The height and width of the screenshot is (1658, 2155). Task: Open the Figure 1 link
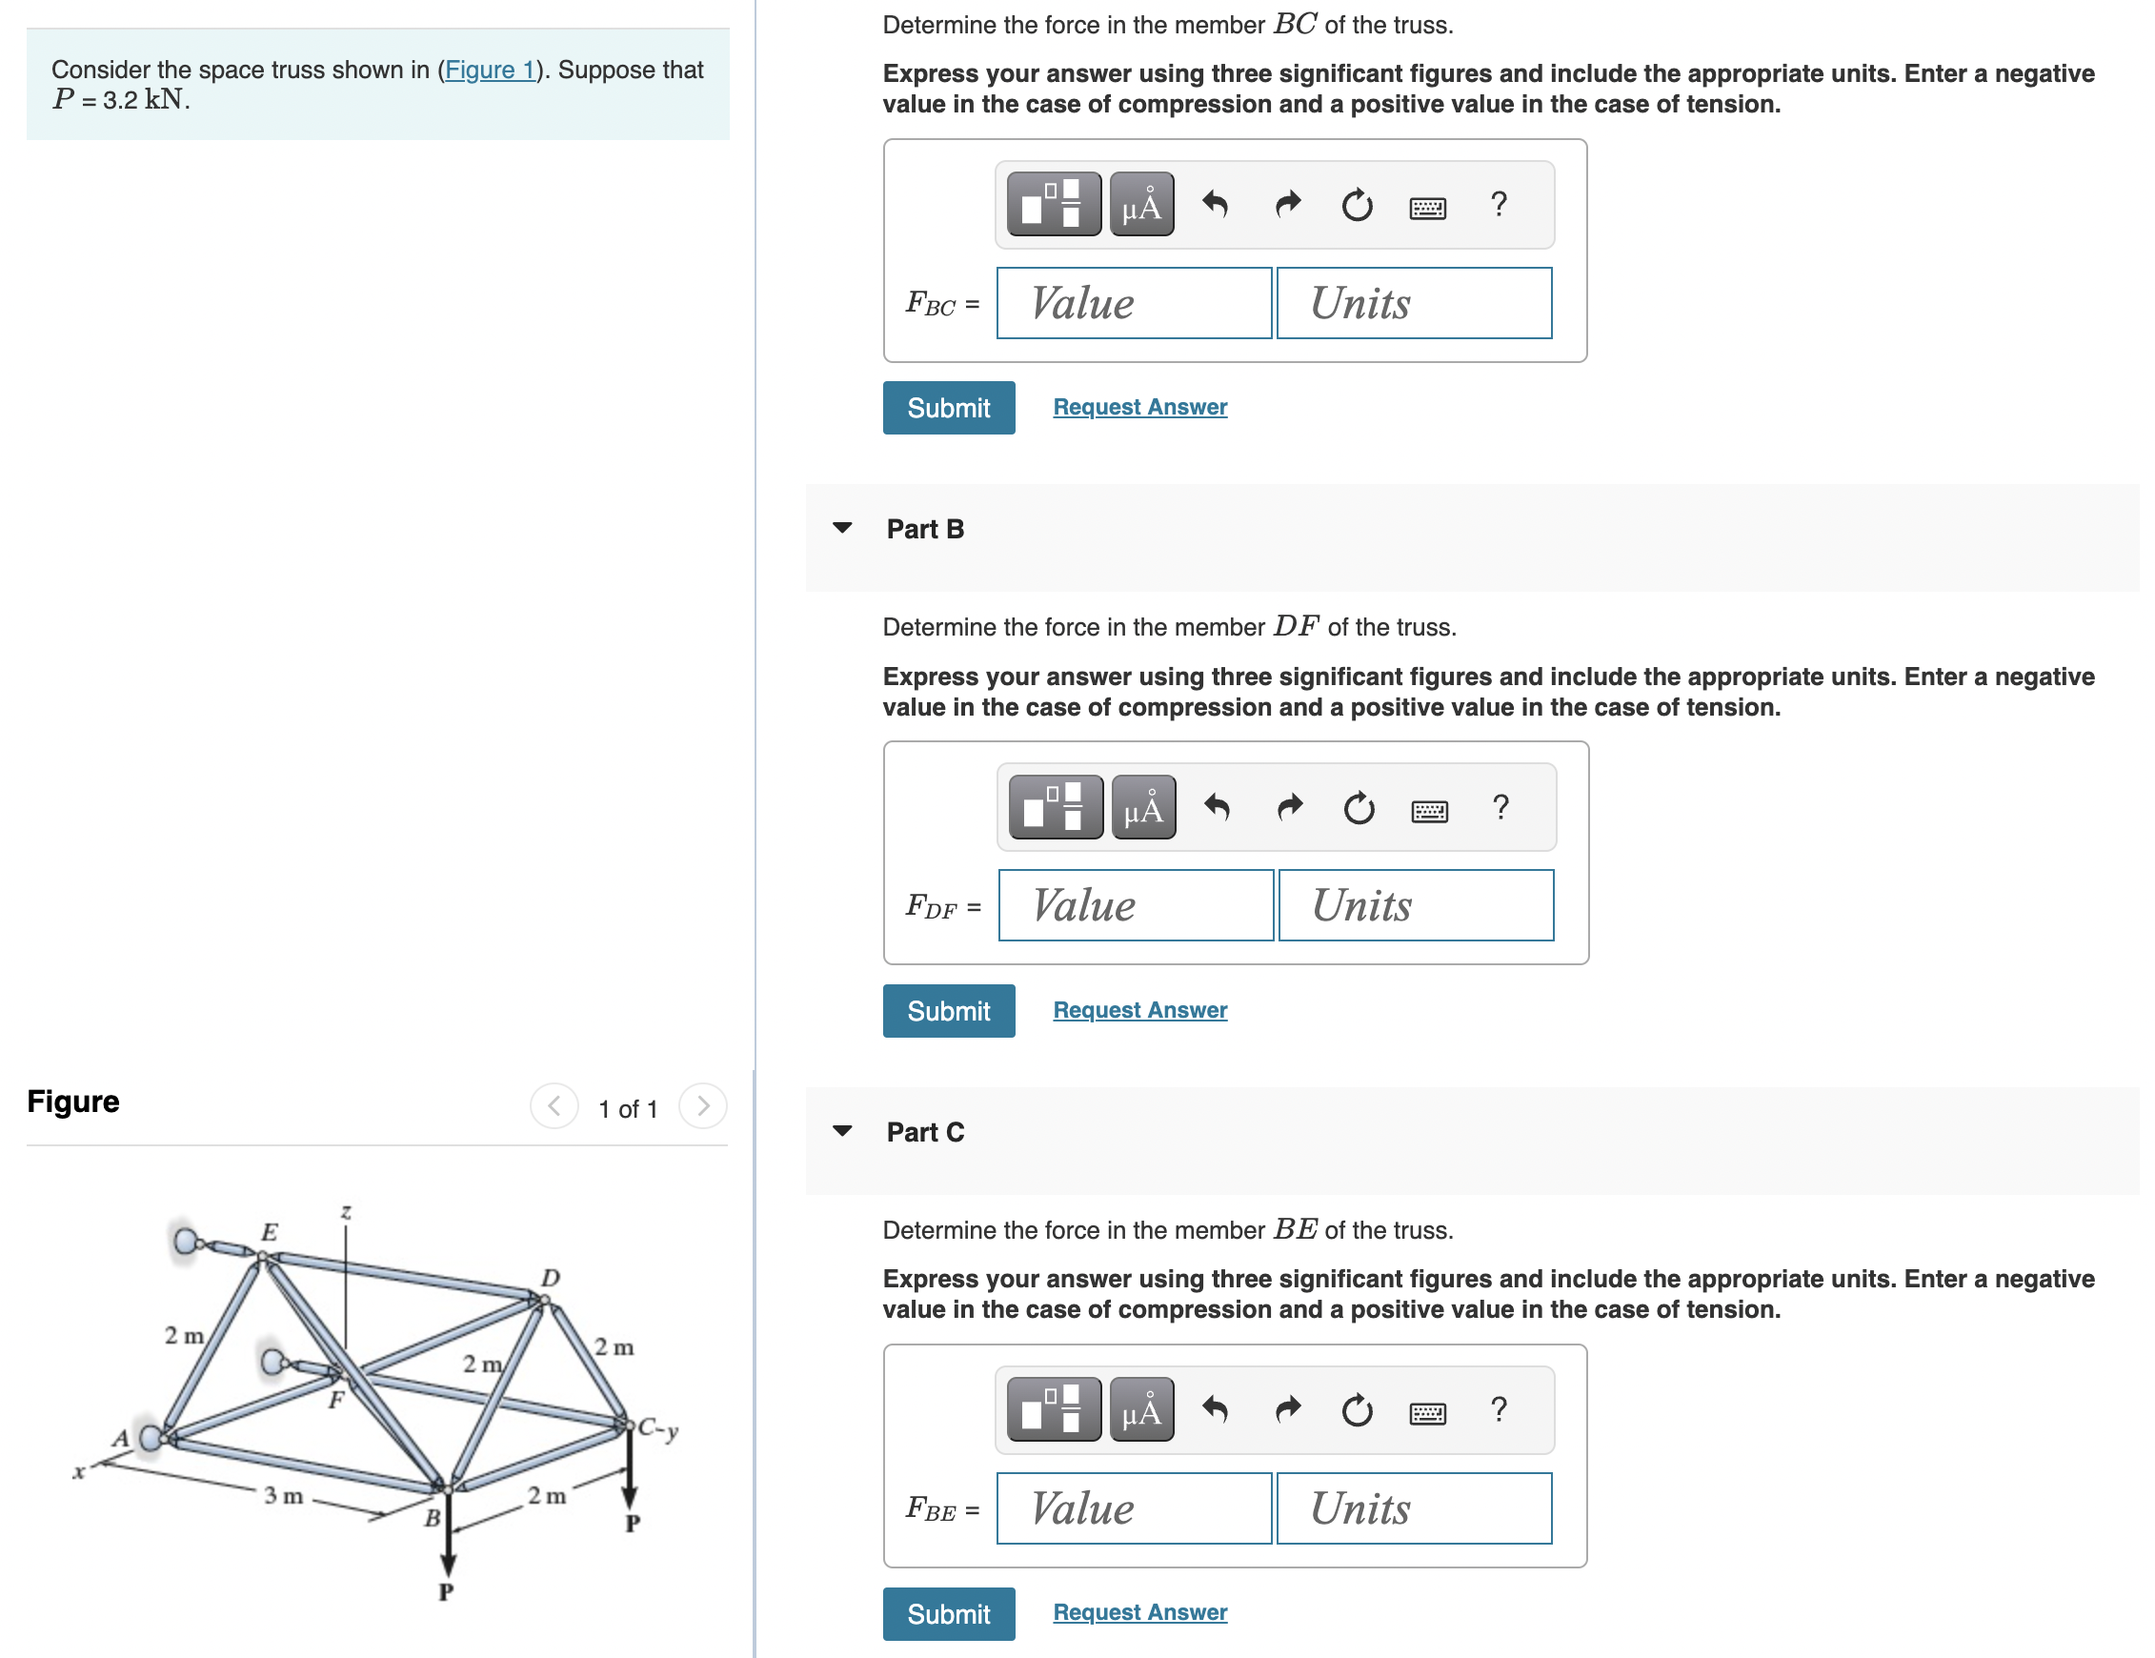[x=491, y=69]
